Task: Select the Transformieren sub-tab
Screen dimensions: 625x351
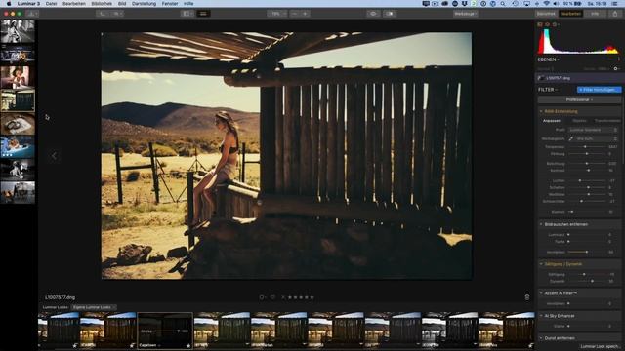Action: click(607, 121)
